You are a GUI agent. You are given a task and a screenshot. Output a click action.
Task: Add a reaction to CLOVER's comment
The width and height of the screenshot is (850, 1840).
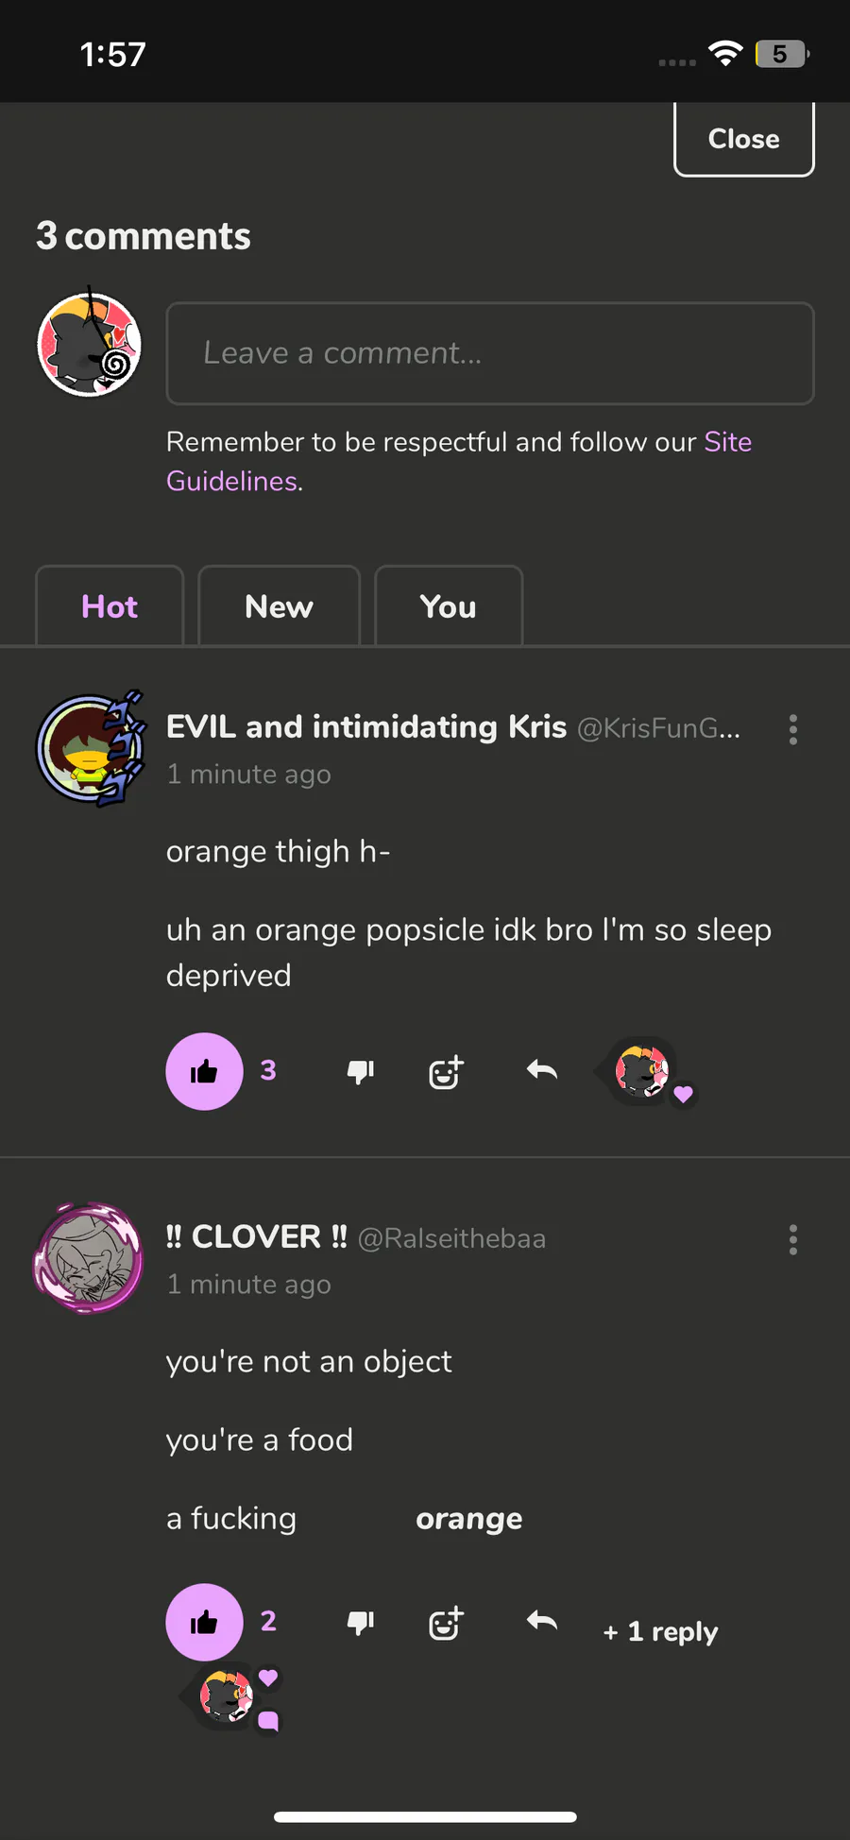click(x=446, y=1623)
